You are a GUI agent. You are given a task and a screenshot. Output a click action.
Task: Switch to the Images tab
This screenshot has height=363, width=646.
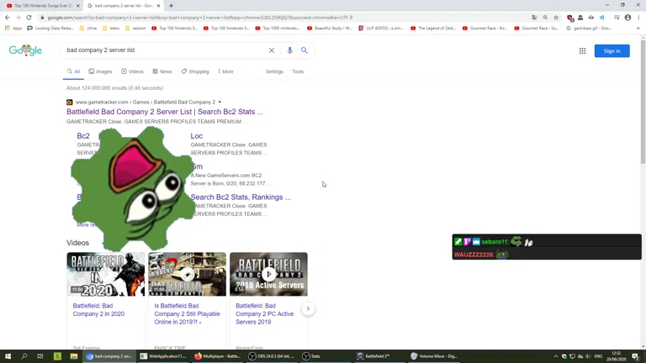[x=100, y=71]
